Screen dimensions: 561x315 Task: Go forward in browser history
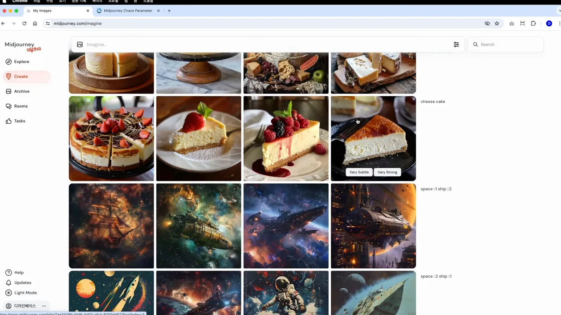tap(14, 24)
